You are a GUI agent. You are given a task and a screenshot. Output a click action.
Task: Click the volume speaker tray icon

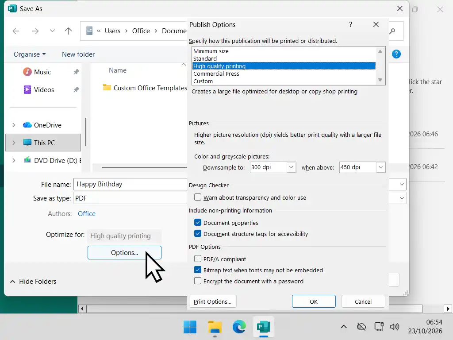tap(395, 327)
